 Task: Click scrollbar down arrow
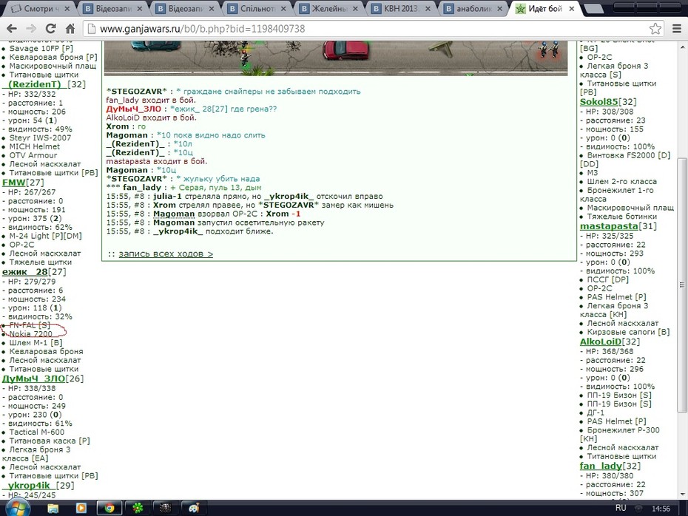(682, 495)
